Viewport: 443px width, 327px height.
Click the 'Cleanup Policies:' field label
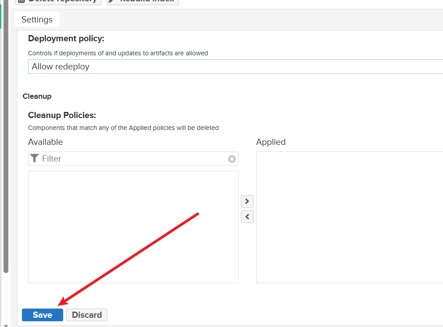62,115
